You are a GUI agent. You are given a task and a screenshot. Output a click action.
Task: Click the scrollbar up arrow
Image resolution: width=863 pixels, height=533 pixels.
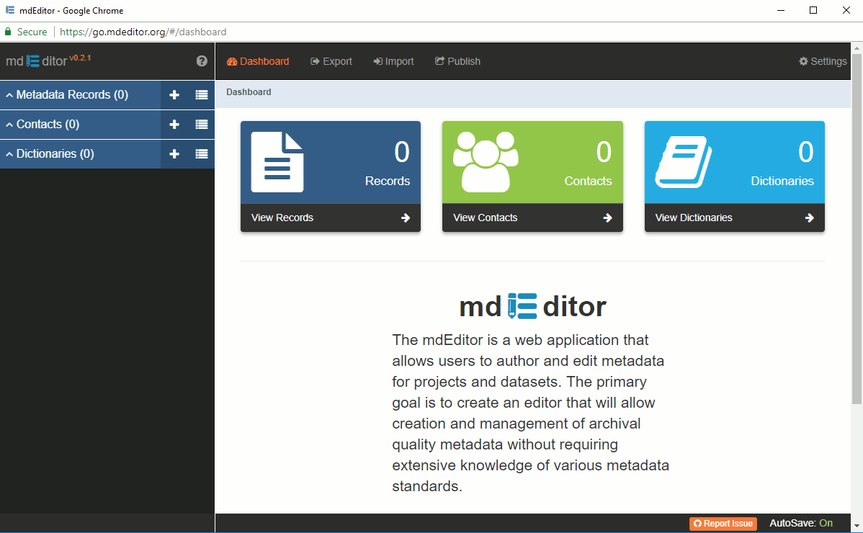point(857,48)
